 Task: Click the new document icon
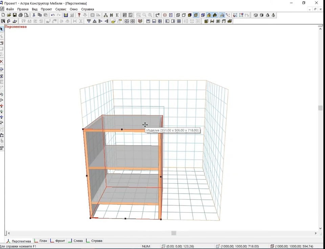(x=3, y=15)
